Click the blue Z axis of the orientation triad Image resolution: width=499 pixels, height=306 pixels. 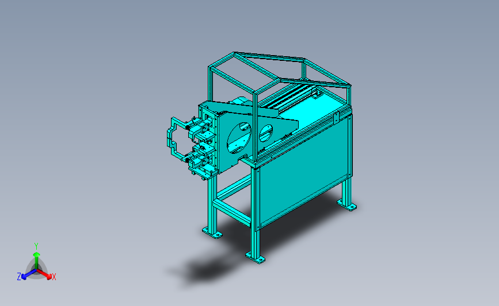coord(29,274)
